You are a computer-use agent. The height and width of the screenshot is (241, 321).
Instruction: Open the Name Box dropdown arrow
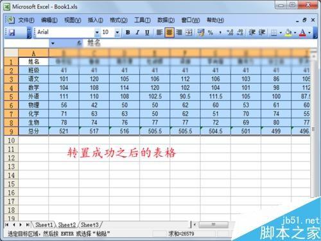pyautogui.click(x=53, y=44)
